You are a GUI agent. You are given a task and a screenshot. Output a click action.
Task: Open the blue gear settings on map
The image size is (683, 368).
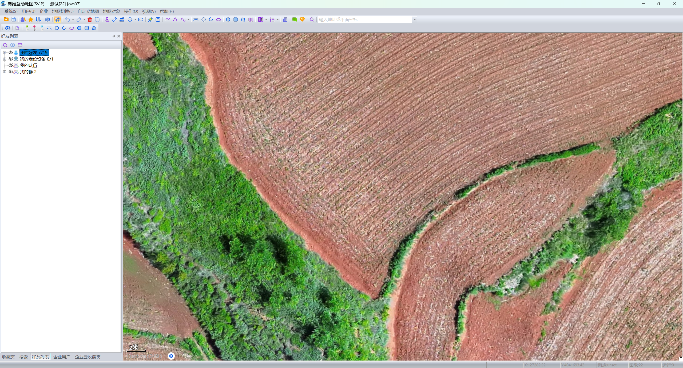[x=171, y=356]
